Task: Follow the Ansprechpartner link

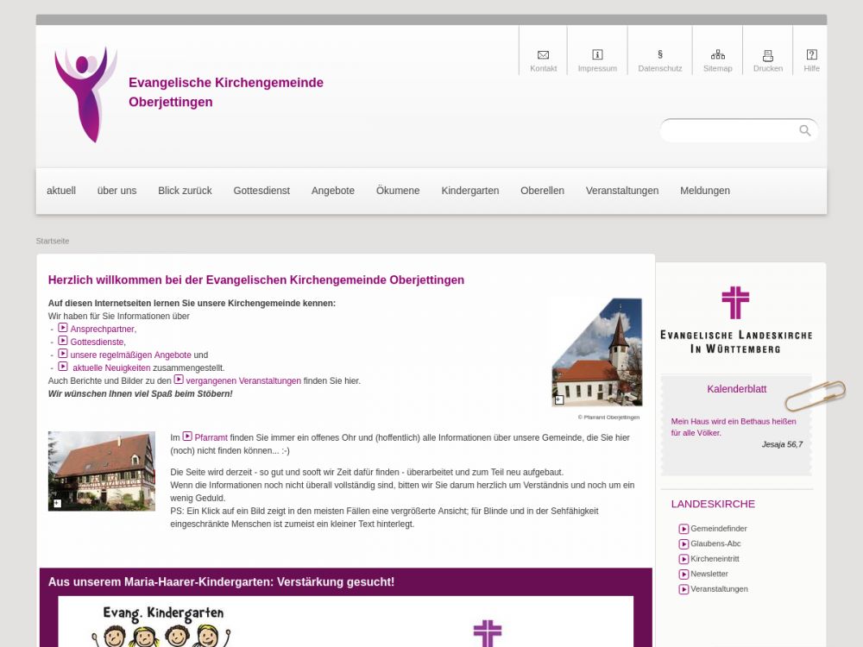Action: [x=103, y=329]
